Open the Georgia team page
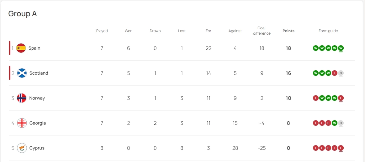 coord(38,123)
